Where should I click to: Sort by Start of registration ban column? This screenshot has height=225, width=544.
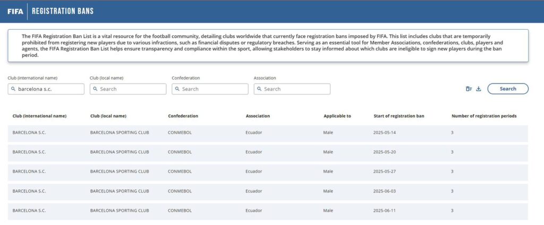[398, 116]
